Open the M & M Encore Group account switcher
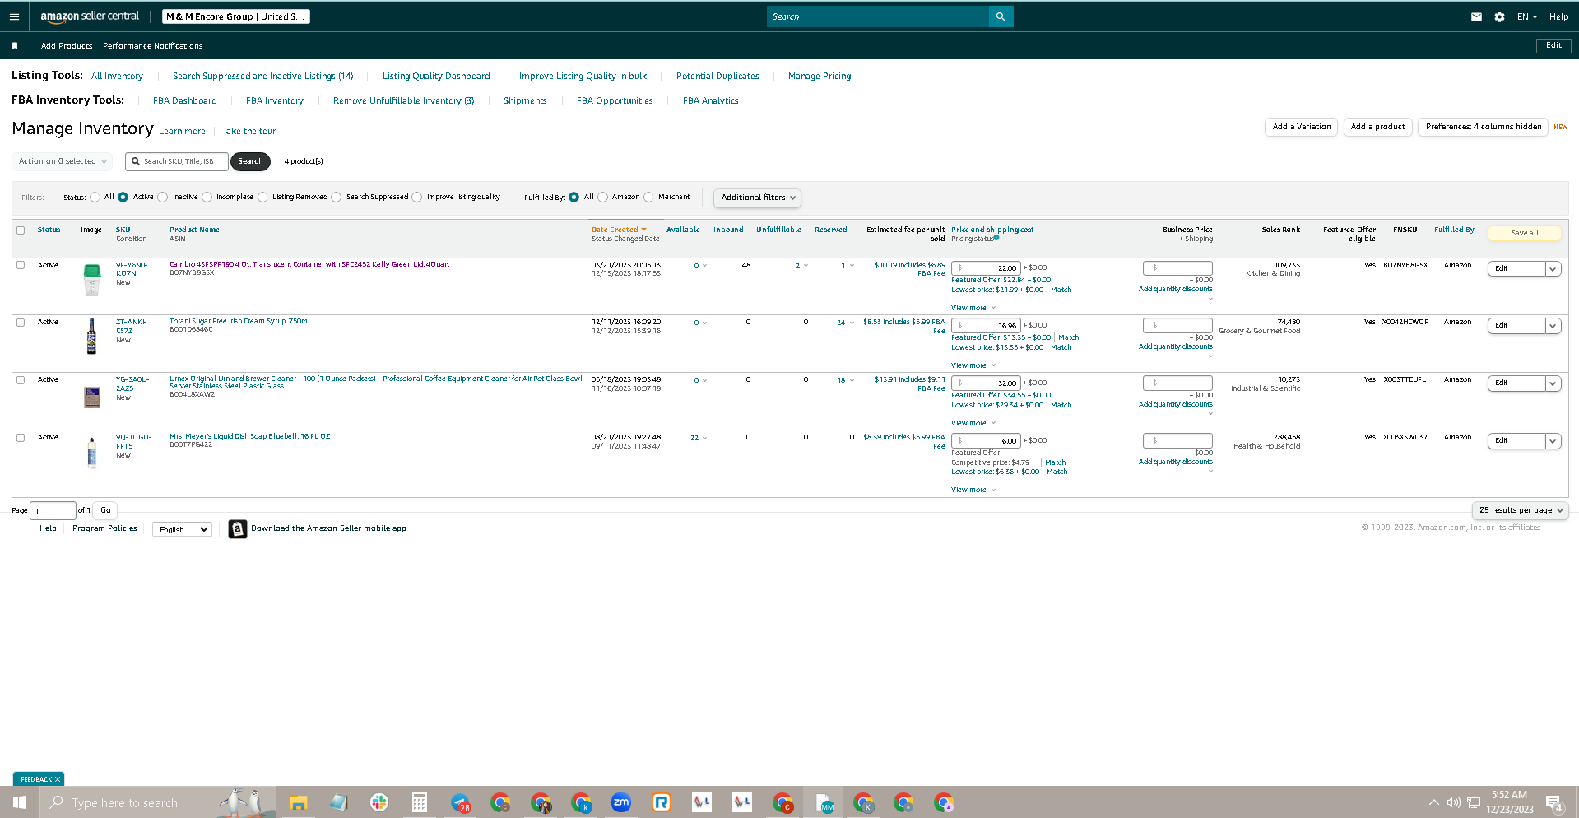 point(235,16)
